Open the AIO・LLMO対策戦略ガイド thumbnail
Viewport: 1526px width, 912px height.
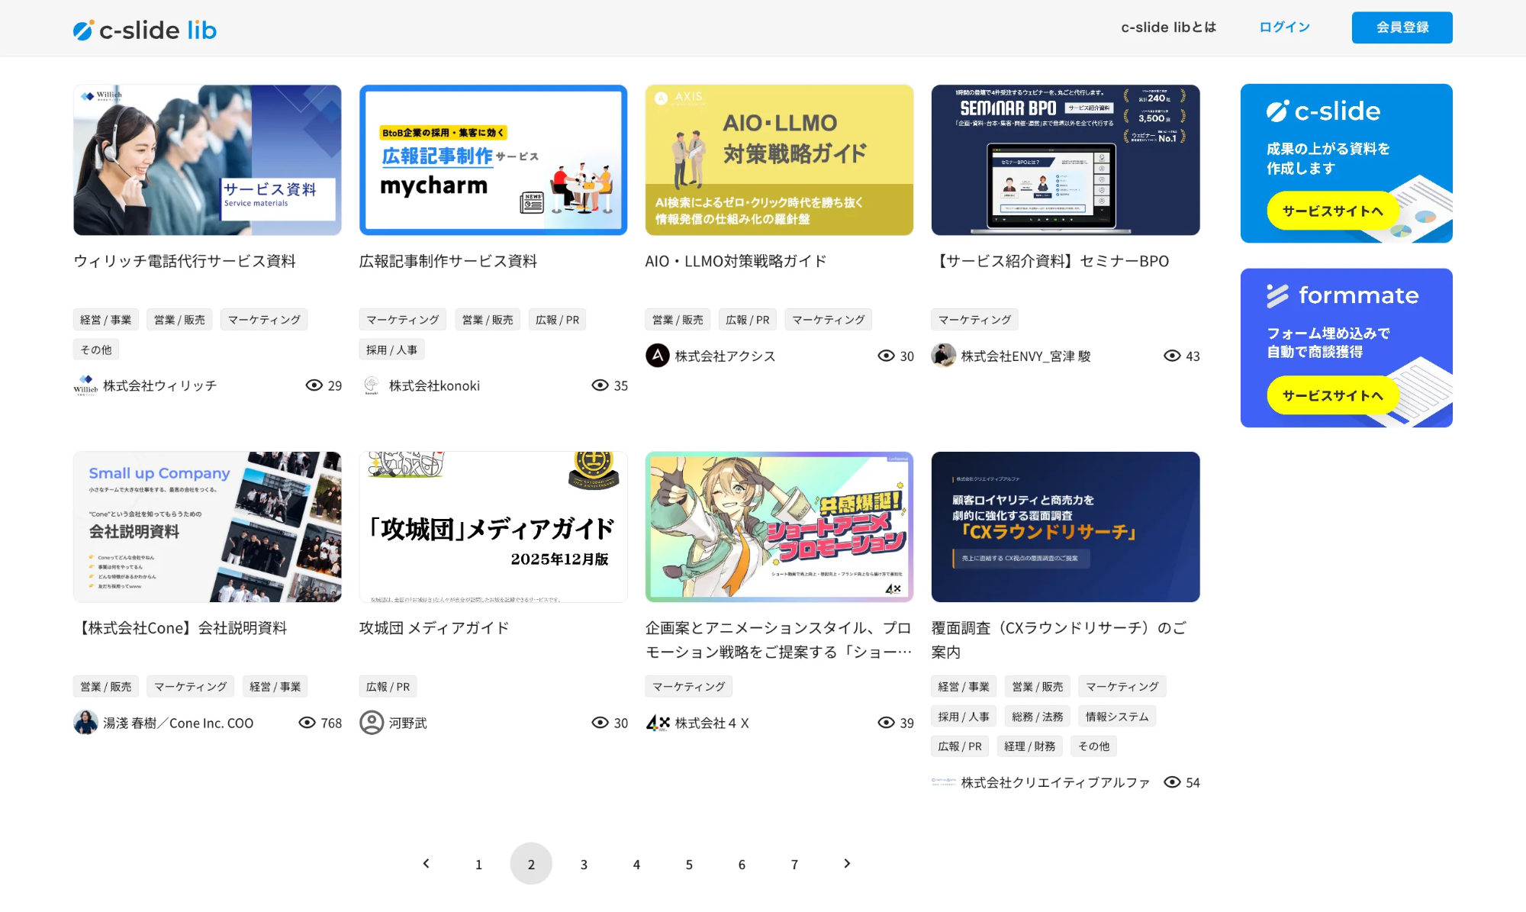pos(779,160)
